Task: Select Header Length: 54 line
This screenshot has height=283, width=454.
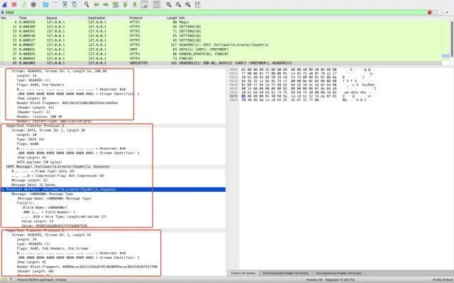Action: tap(35, 108)
